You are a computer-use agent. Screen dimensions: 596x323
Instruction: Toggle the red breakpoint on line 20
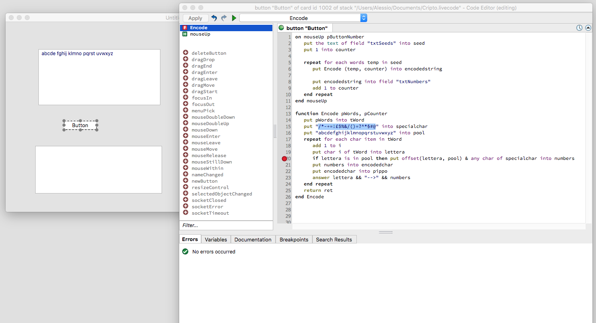click(284, 159)
